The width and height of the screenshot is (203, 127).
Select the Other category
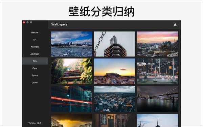(x=35, y=82)
